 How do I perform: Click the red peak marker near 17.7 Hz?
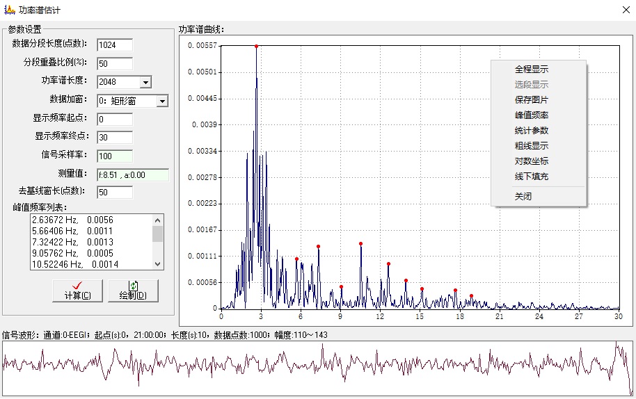tap(456, 291)
